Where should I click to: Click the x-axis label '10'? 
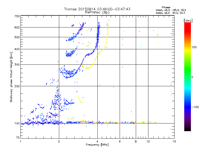(148, 141)
